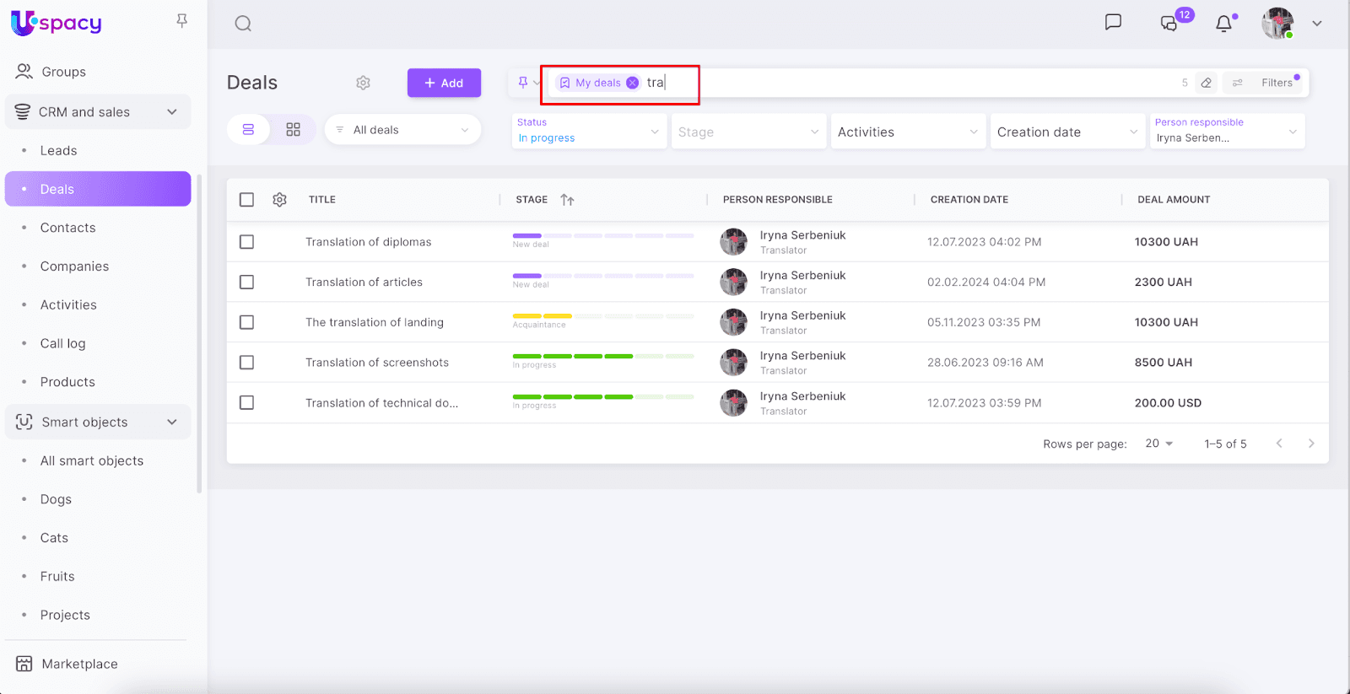
Task: Pin the sidebar using pushpin icon
Action: [181, 21]
